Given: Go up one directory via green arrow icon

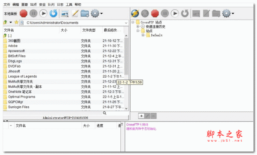Looking at the screenshot, I should tap(5, 22).
